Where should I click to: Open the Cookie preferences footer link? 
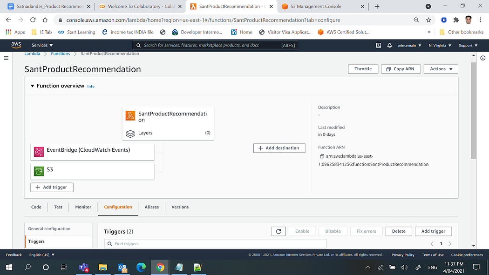[x=467, y=255]
